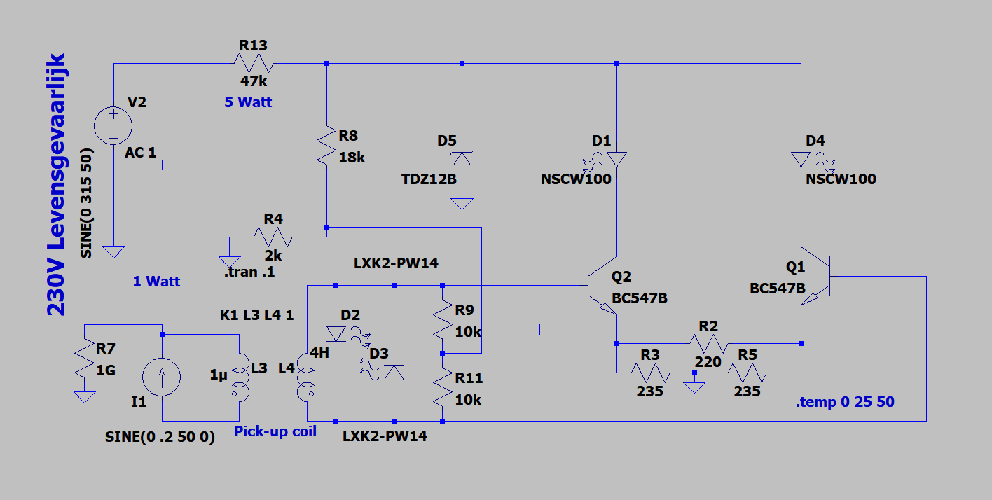Click the 2k value of R4

273,255
